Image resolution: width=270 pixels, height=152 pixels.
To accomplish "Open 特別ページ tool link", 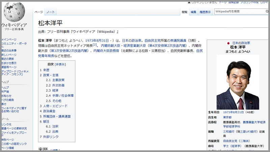I will 8,140.
